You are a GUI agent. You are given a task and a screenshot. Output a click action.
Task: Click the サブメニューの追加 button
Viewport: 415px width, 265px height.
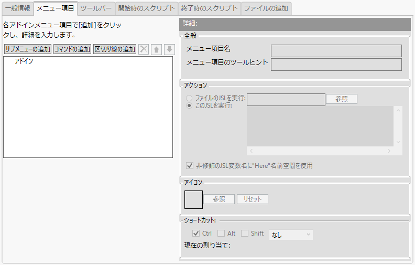[x=28, y=49]
